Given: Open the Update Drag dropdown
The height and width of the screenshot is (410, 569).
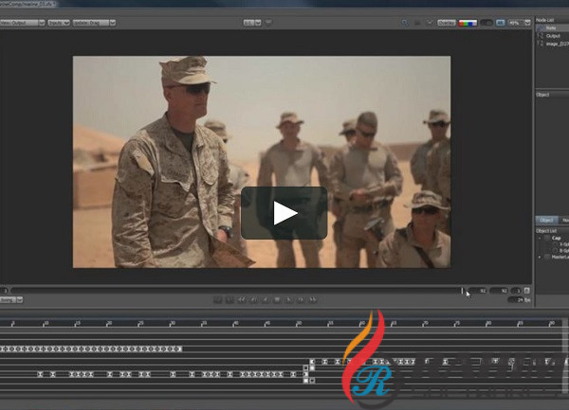Looking at the screenshot, I should [x=94, y=23].
